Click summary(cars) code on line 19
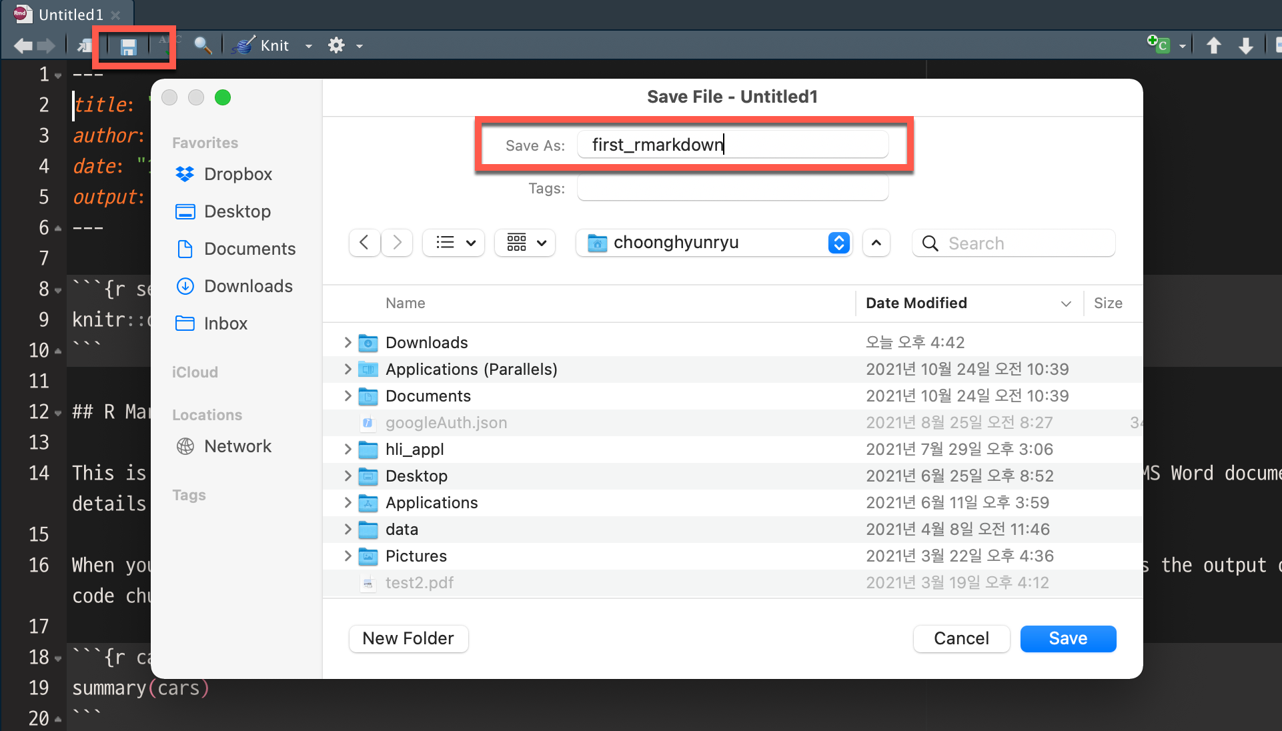The image size is (1282, 731). 141,688
